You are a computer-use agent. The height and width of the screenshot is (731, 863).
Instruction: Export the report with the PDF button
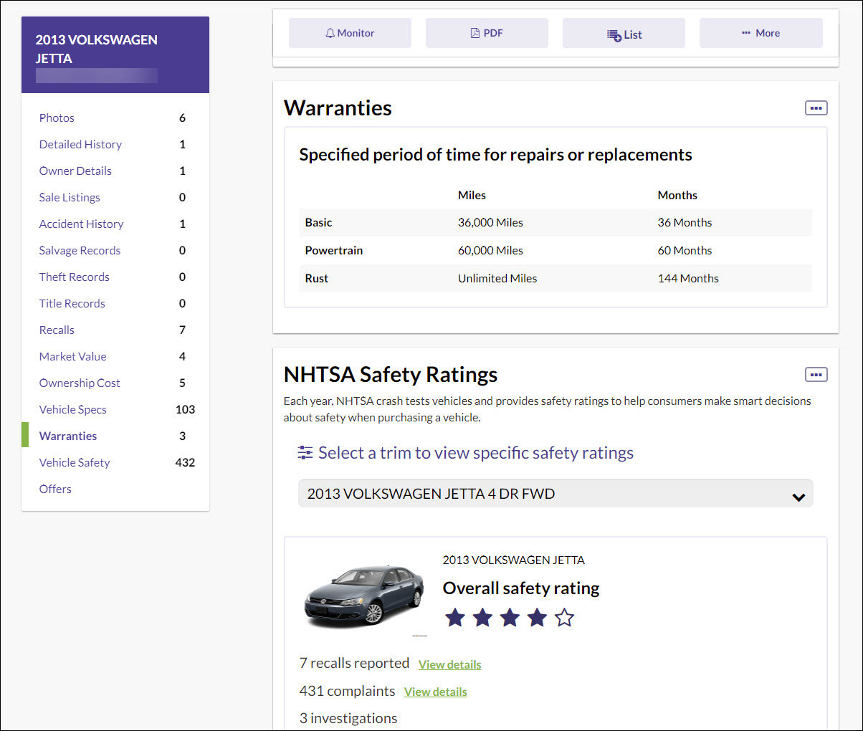[487, 33]
